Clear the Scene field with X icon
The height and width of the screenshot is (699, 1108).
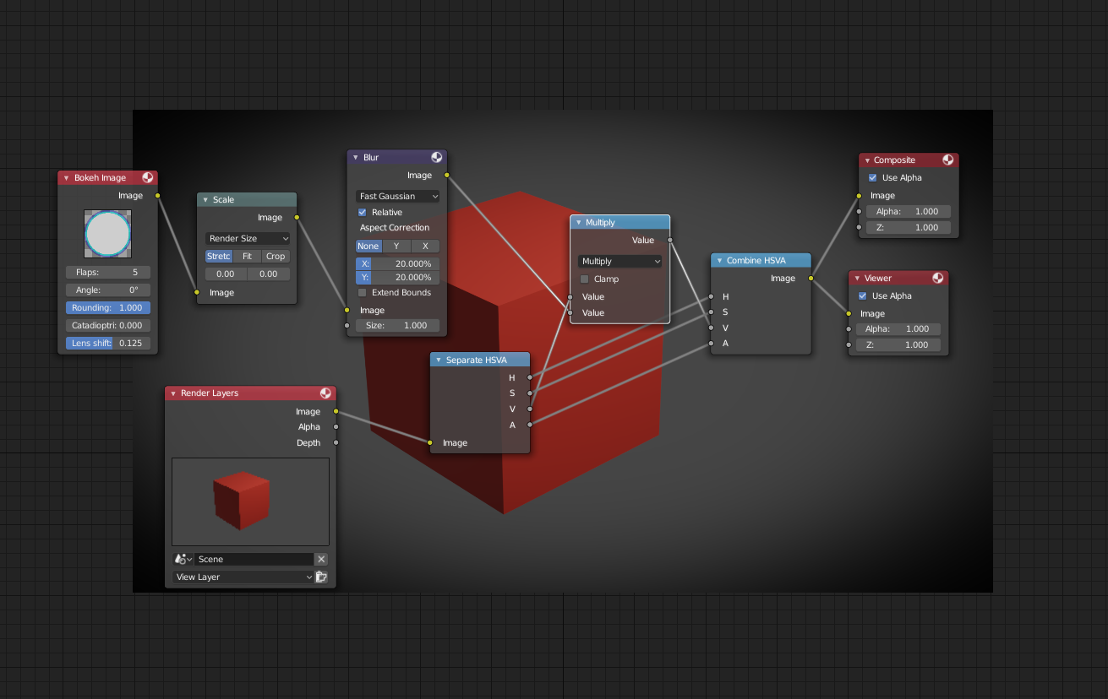pyautogui.click(x=321, y=559)
